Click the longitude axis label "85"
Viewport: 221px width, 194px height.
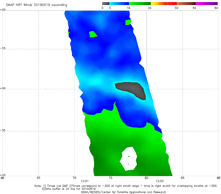tap(182, 178)
